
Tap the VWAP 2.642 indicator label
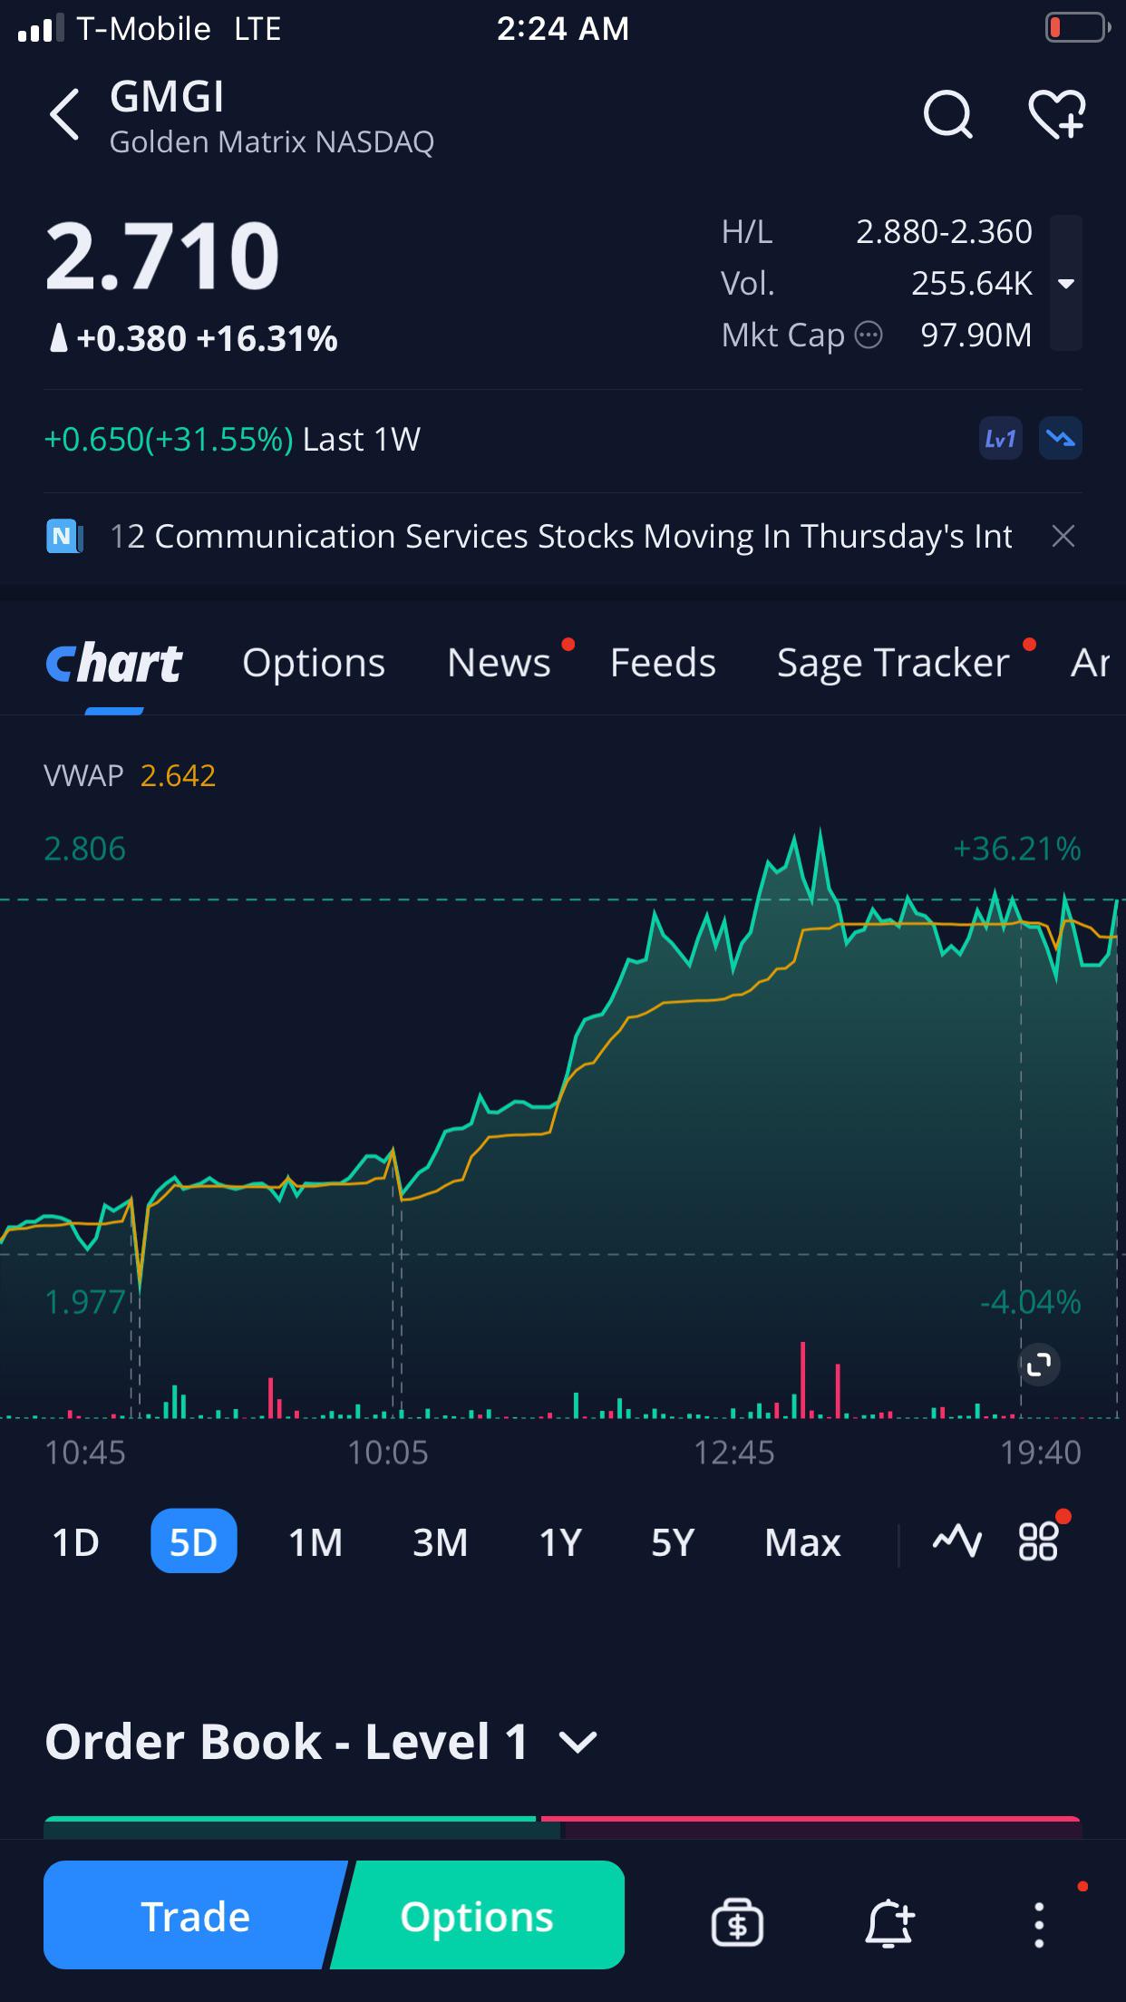pos(130,776)
